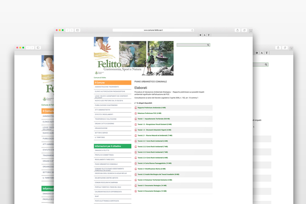Open the 'Il Comune' menu header
The height and width of the screenshot is (204, 306).
pyautogui.click(x=113, y=83)
